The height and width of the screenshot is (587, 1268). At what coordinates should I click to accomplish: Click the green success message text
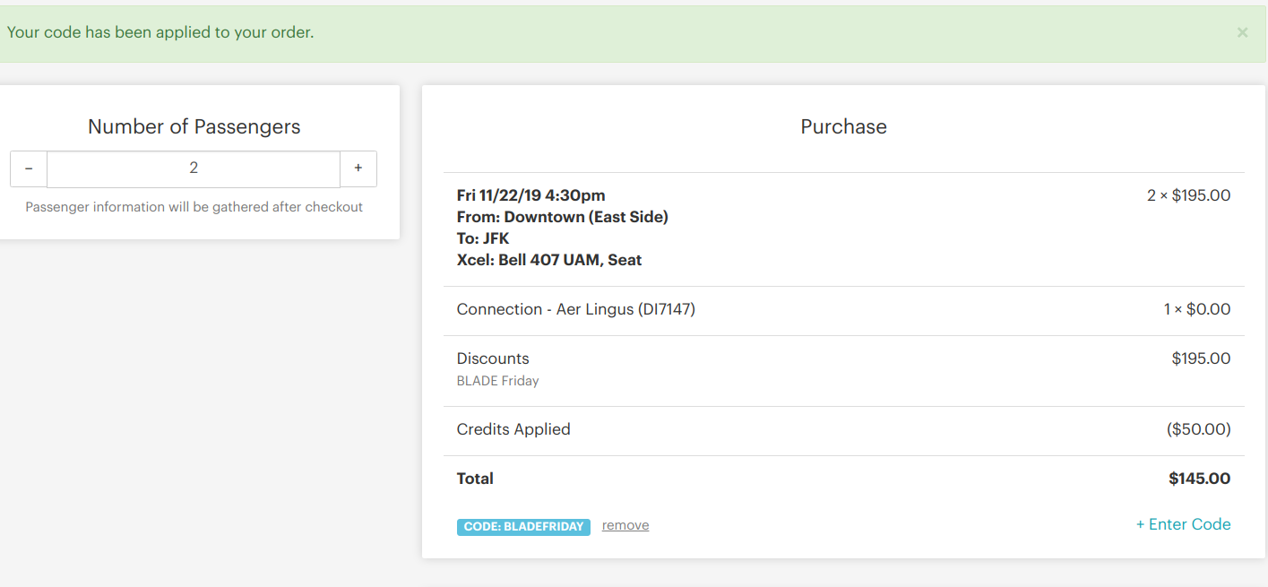click(160, 33)
